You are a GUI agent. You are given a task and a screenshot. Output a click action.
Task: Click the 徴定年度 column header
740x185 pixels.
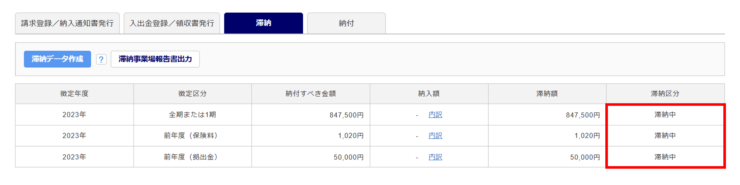[x=74, y=94]
